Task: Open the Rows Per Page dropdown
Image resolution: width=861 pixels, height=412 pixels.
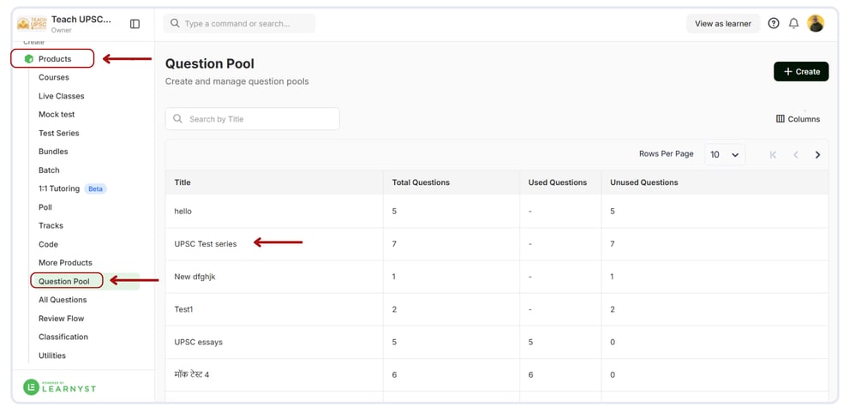Action: pyautogui.click(x=725, y=155)
